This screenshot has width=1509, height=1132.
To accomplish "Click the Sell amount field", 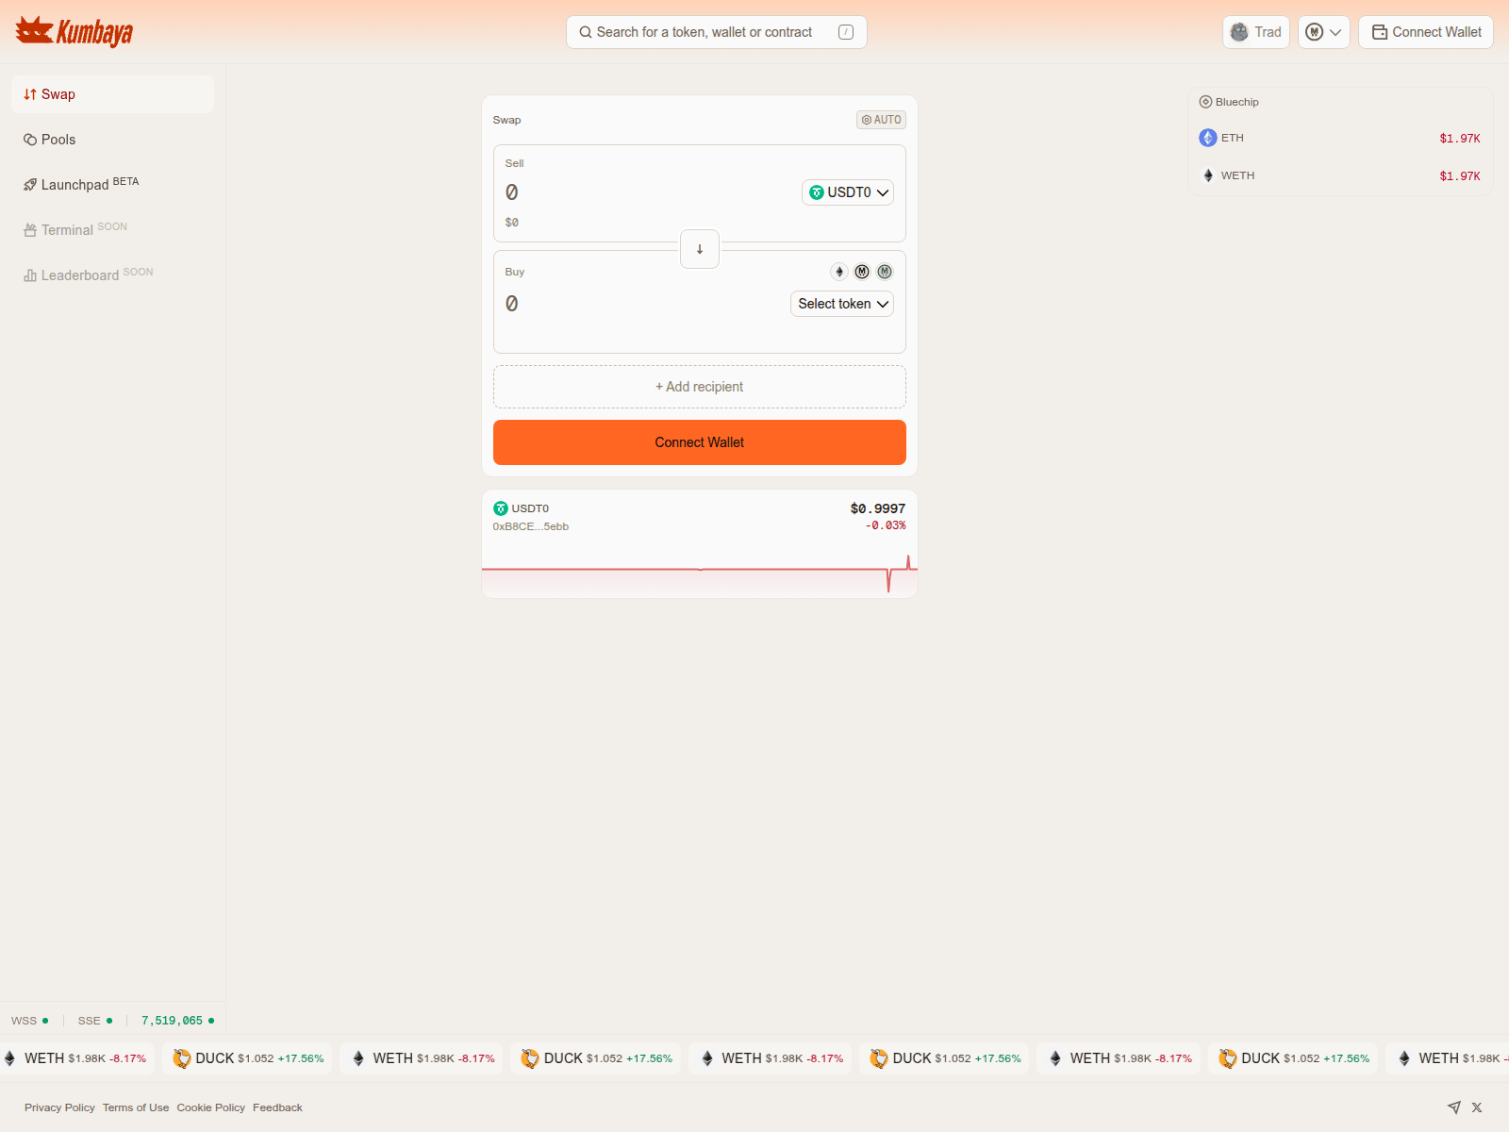I will (651, 192).
